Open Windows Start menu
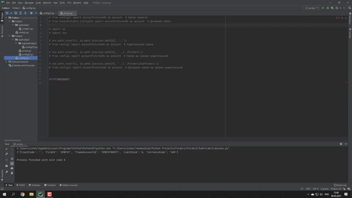The width and height of the screenshot is (352, 198). click(4, 194)
